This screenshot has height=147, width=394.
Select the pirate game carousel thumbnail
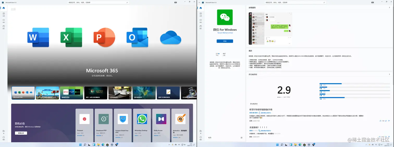tap(96, 93)
